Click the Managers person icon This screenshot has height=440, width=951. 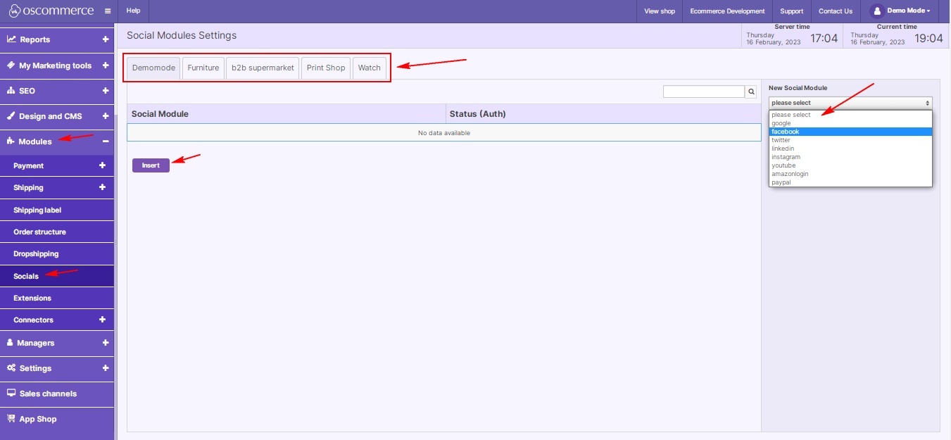[x=11, y=343]
